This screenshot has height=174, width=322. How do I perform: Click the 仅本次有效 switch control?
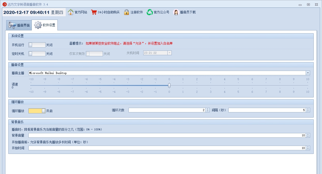(94, 54)
